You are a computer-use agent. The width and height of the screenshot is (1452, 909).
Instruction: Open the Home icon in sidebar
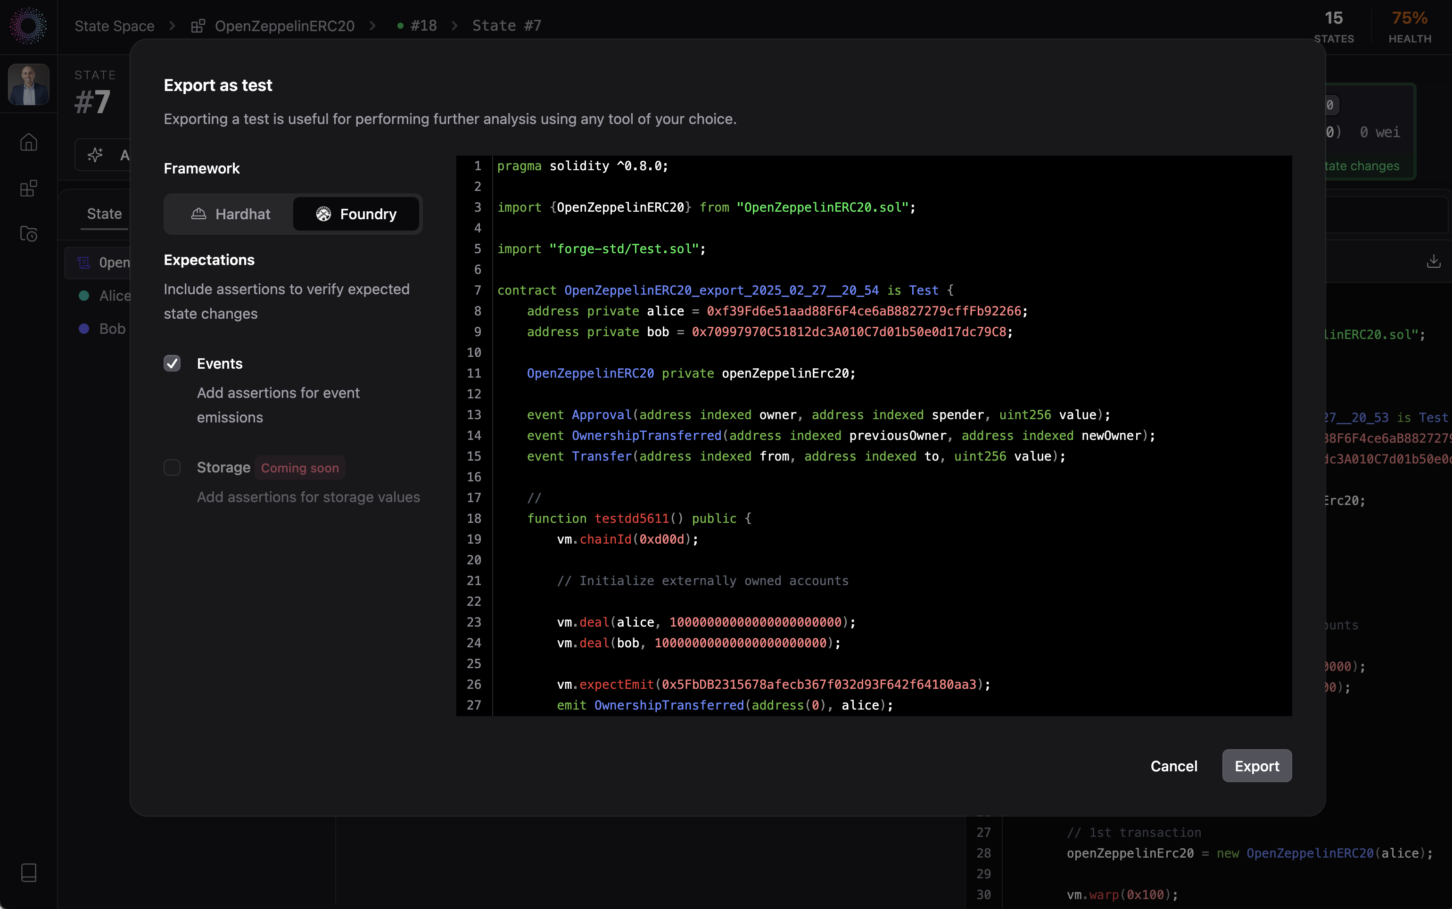(x=28, y=142)
